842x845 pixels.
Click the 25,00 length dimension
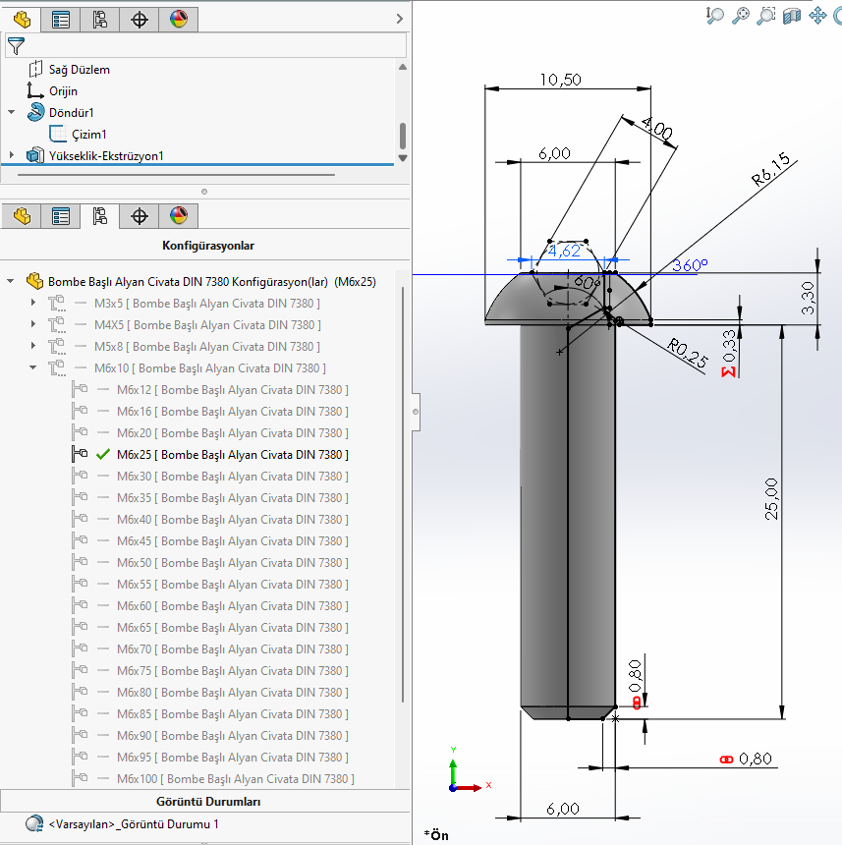click(770, 498)
